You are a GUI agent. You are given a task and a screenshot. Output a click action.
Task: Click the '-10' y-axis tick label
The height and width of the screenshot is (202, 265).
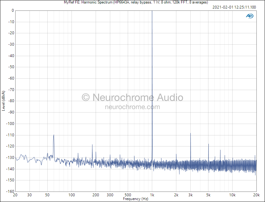click(11, 22)
